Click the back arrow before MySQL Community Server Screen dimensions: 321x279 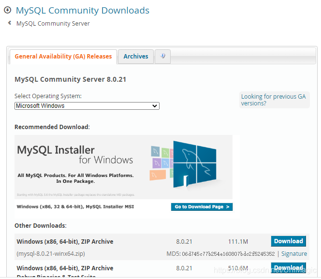[9, 23]
